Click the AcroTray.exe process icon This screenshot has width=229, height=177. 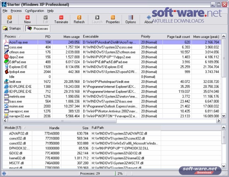click(6, 42)
